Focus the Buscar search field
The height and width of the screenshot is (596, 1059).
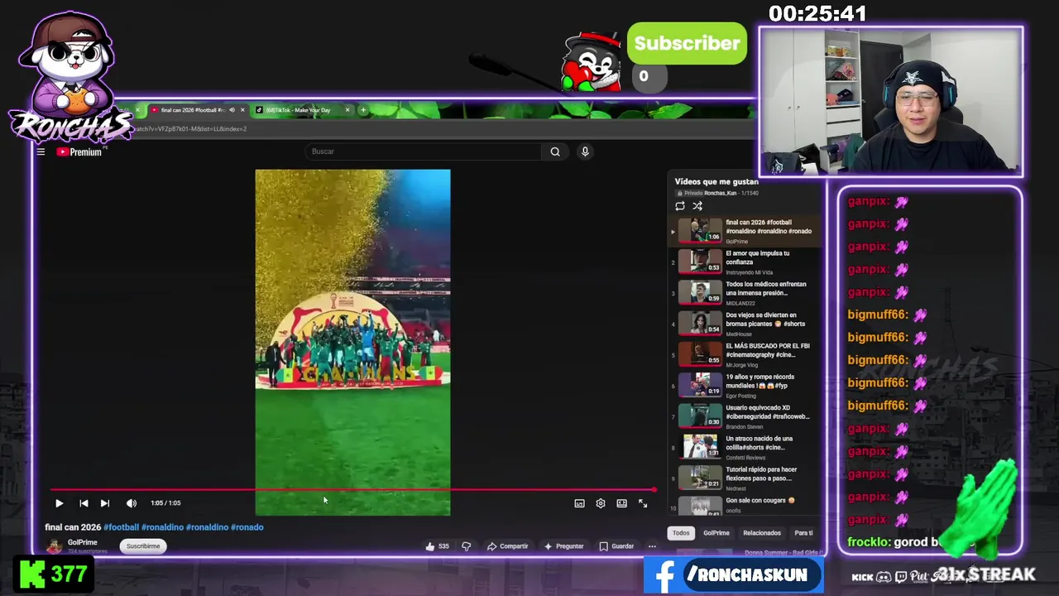(424, 151)
